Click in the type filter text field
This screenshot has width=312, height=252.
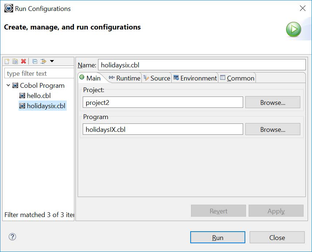(39, 74)
